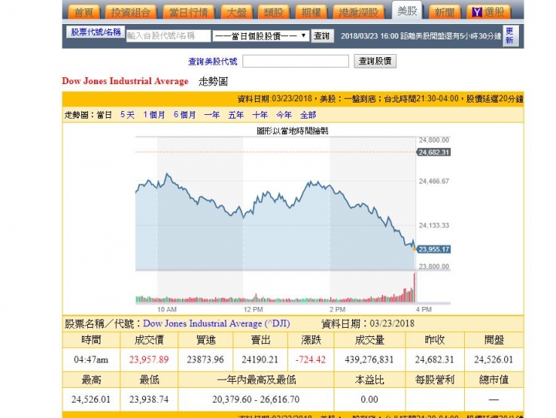Open 港滬深股 tab
Image resolution: width=556 pixels, height=418 pixels.
tap(358, 13)
